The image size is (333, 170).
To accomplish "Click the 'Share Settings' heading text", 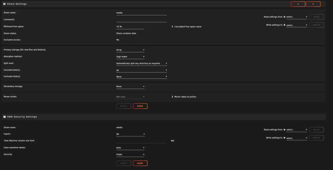I will [x=17, y=4].
